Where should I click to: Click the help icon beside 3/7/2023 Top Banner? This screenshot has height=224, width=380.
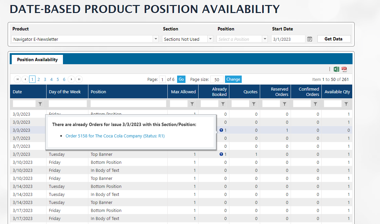tap(221, 154)
